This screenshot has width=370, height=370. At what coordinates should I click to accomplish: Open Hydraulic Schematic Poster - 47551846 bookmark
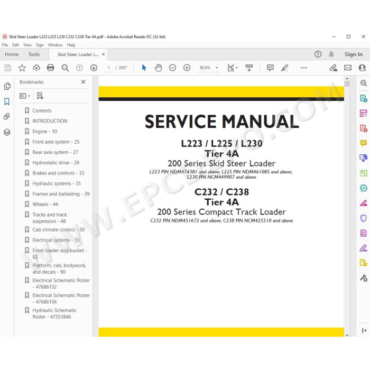tap(54, 313)
